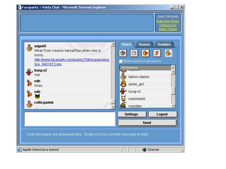Follow the "Build New Room" link

[168, 21]
